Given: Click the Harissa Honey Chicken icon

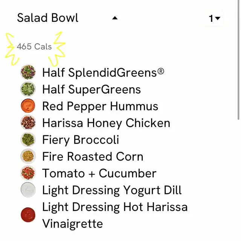Looking at the screenshot, I should [x=28, y=123].
